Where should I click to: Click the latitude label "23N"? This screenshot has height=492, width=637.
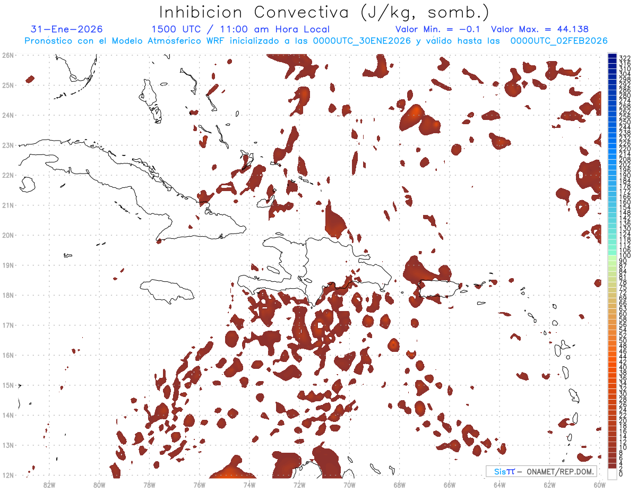pos(8,145)
